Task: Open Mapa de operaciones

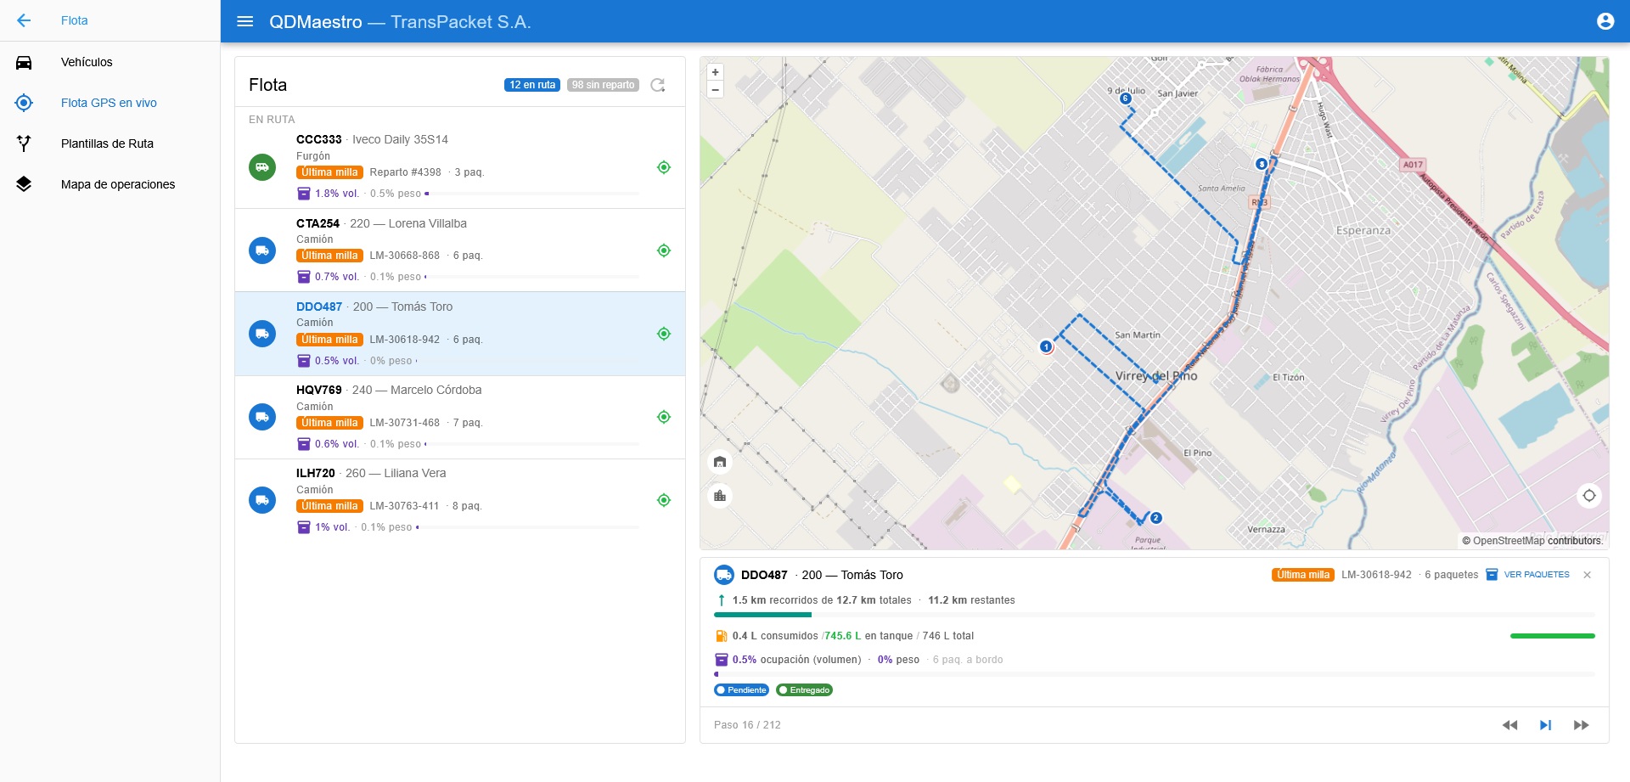Action: point(110,184)
